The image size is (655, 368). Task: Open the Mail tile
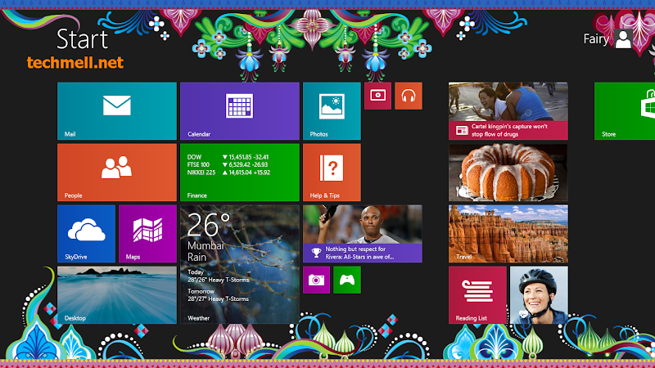117,111
